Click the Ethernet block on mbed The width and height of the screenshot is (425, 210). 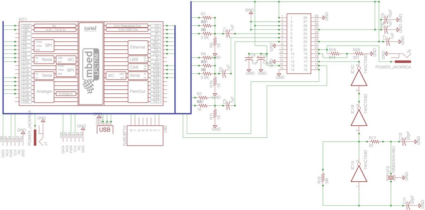click(x=138, y=47)
